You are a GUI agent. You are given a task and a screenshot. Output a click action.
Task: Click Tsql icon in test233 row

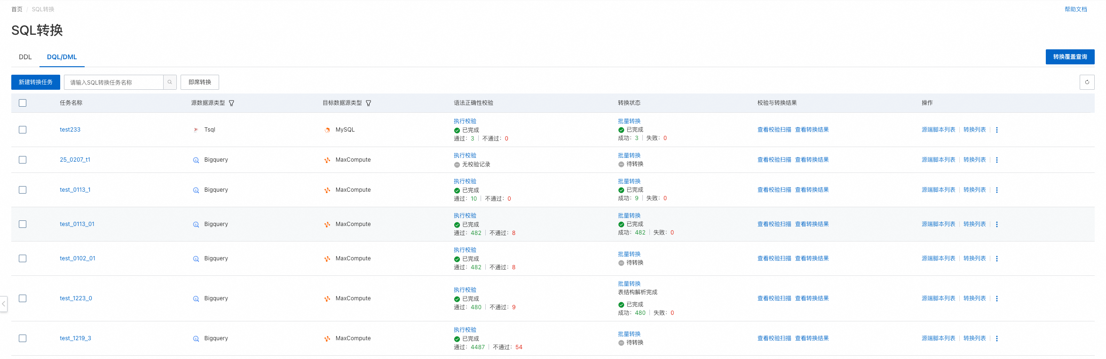(196, 130)
